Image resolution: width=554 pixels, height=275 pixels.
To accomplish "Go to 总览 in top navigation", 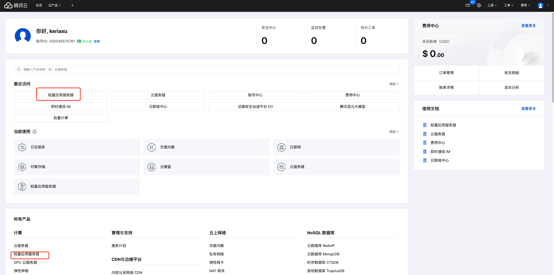I will [x=39, y=5].
